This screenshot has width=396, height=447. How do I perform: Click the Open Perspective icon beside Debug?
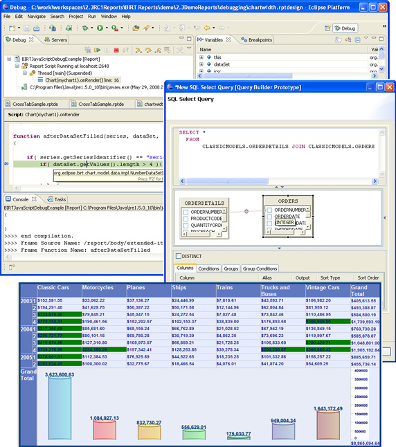pos(327,28)
